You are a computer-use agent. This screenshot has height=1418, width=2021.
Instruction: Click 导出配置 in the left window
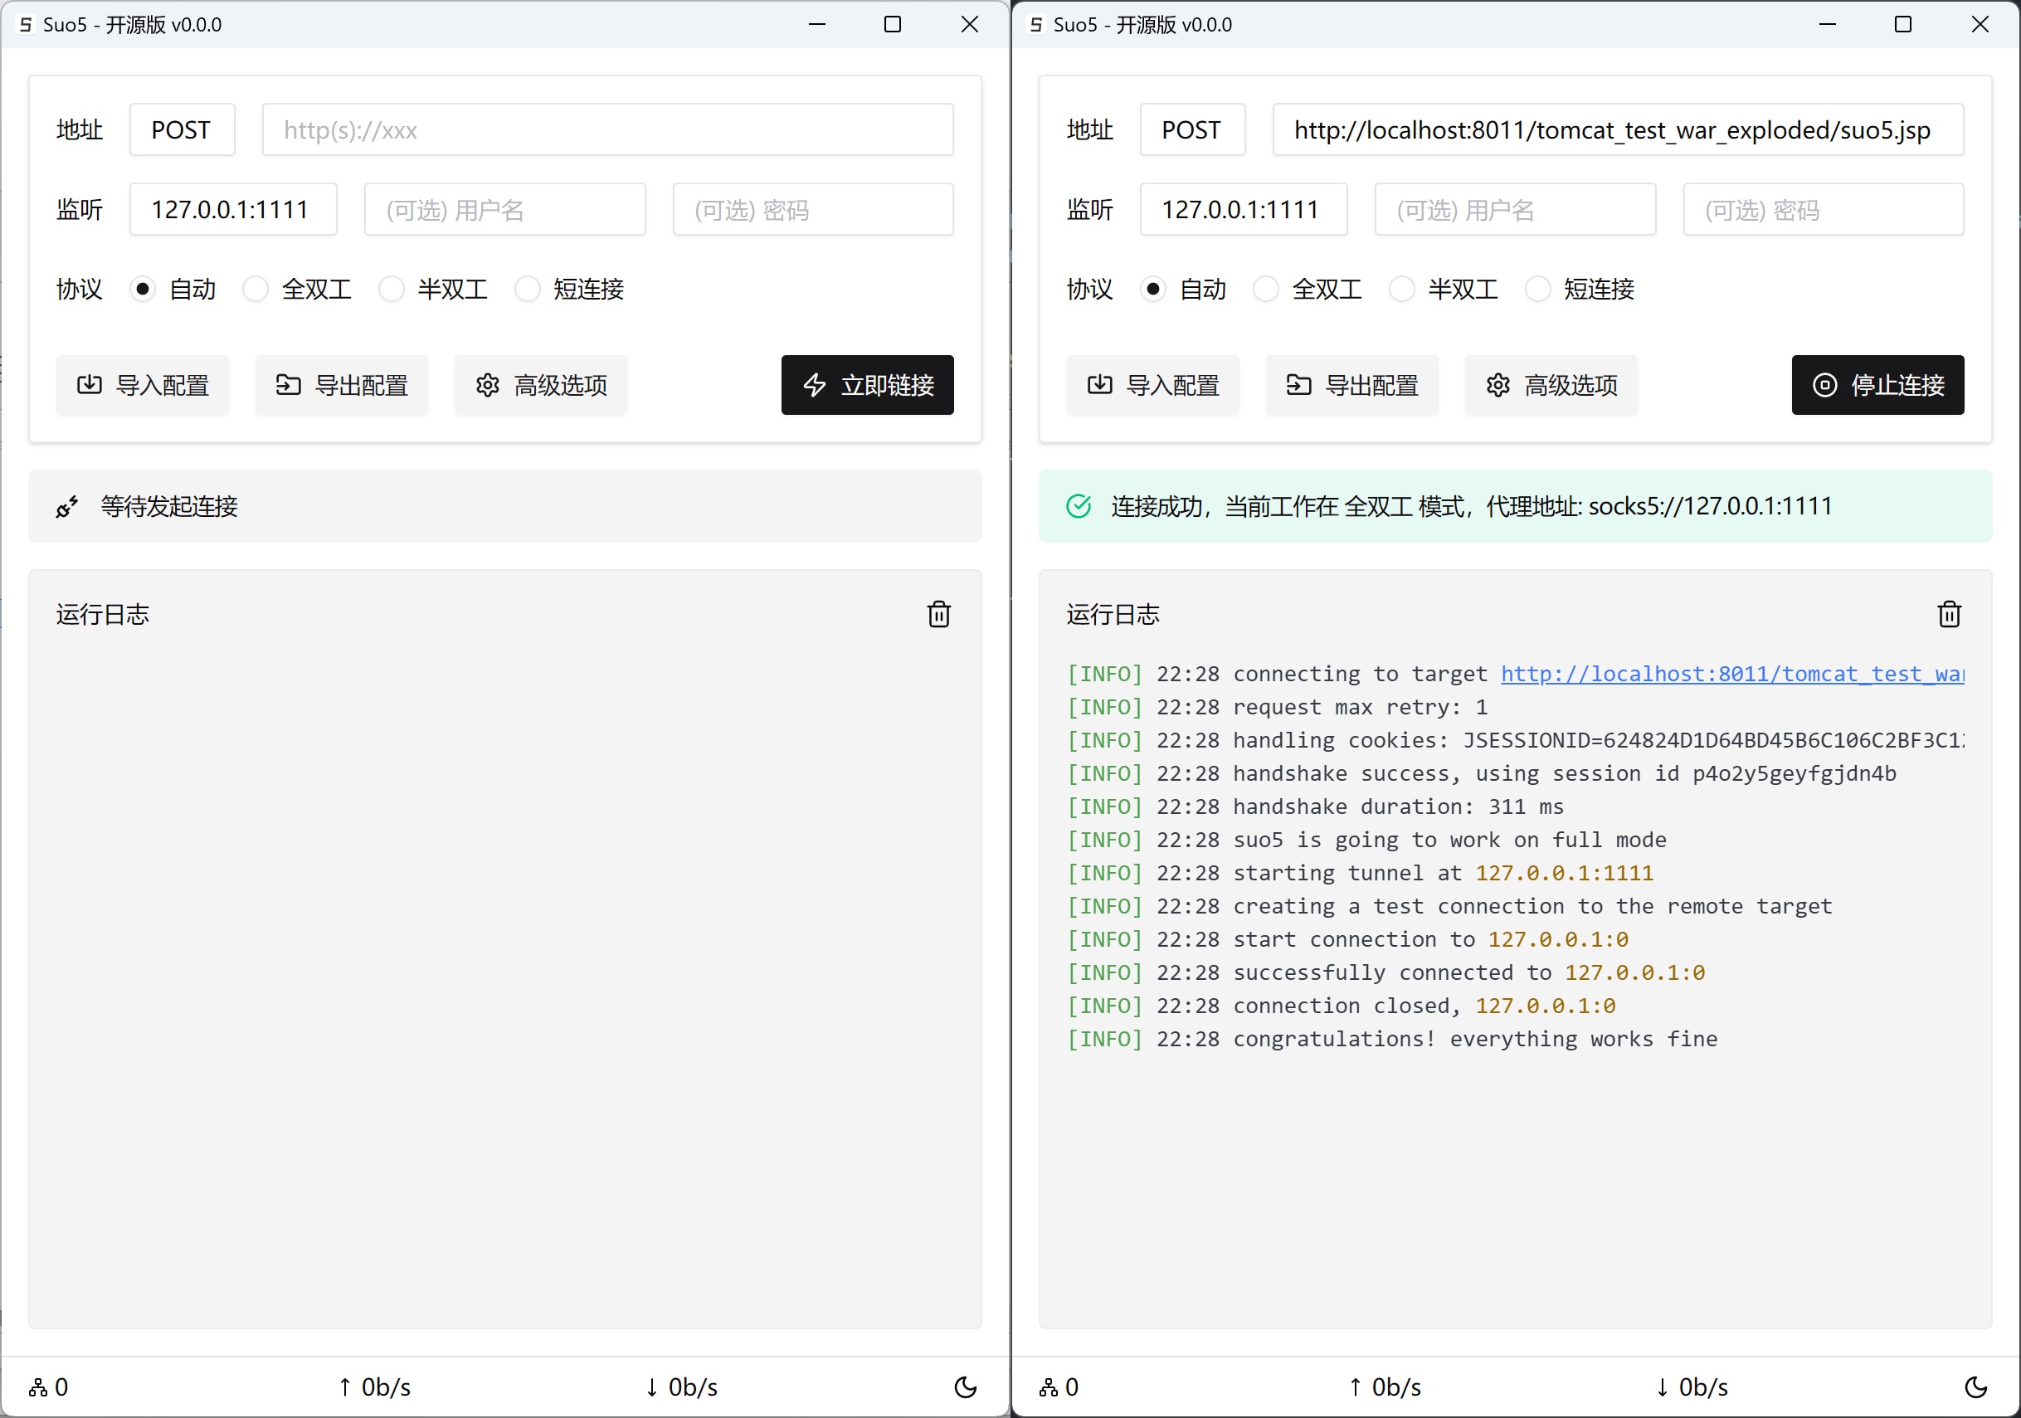coord(342,385)
